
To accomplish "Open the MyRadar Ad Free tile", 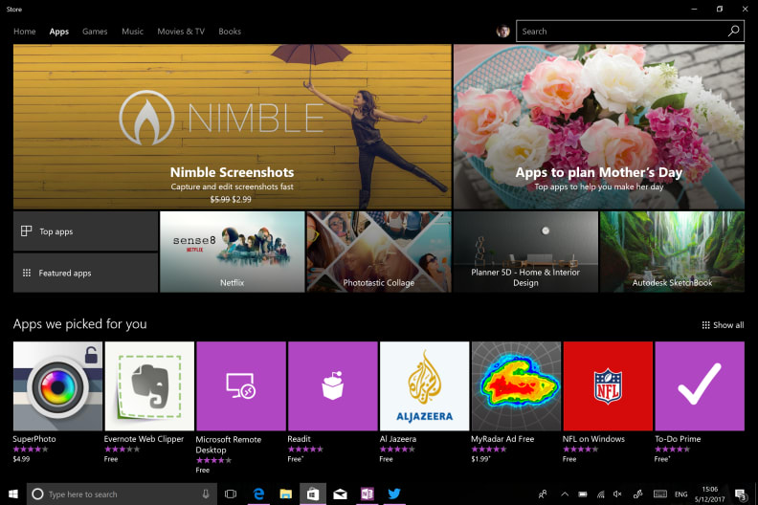I will pyautogui.click(x=516, y=386).
